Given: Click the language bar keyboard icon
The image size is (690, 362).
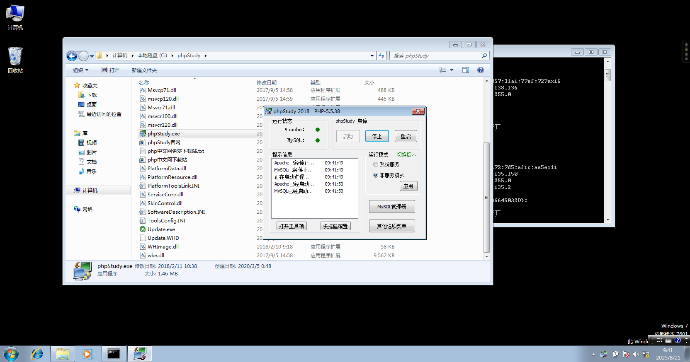Looking at the screenshot, I should pos(668,340).
